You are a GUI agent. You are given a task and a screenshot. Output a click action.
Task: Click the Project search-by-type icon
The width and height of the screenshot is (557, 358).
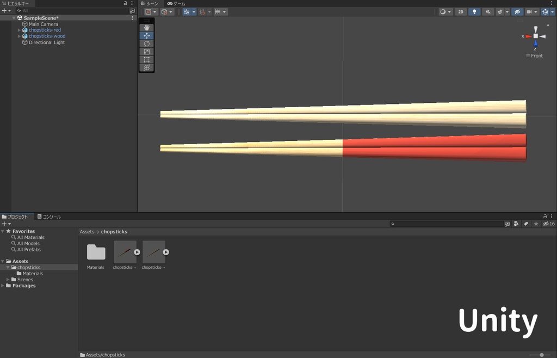point(516,224)
